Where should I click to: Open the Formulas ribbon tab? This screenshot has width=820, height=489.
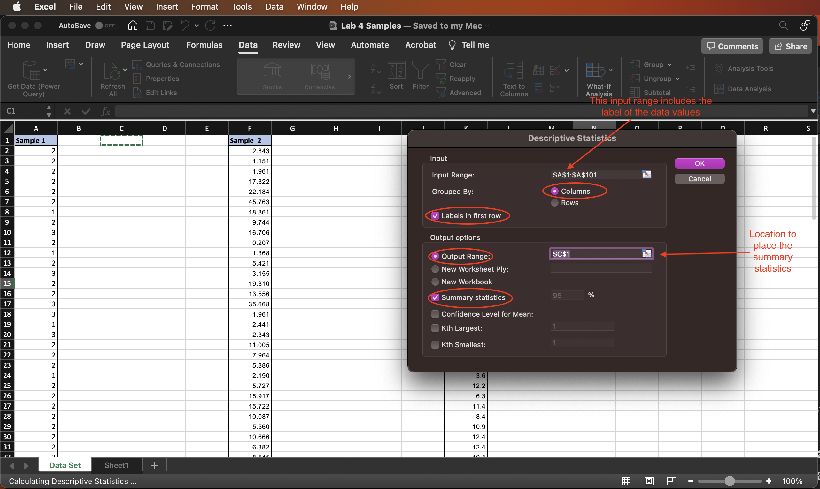[204, 45]
